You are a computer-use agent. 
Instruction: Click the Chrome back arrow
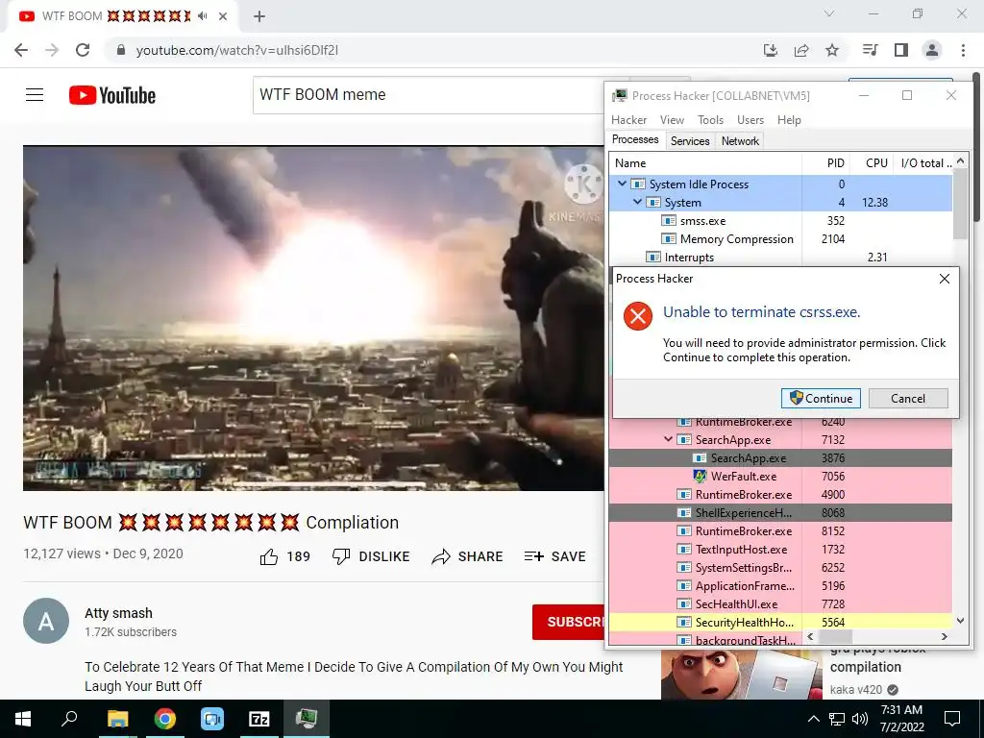[21, 50]
